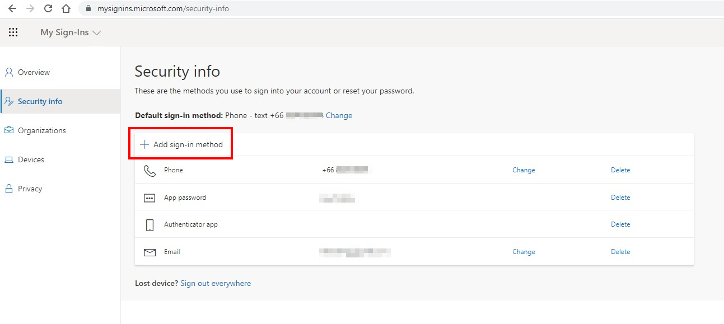This screenshot has width=724, height=324.
Task: Click the browser back arrow
Action: [x=12, y=8]
